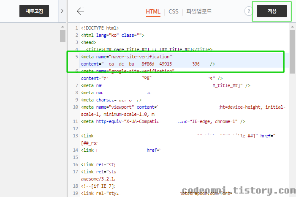Click the code editor vertical scrollbar thumb
This screenshot has height=197, width=296.
(x=293, y=52)
